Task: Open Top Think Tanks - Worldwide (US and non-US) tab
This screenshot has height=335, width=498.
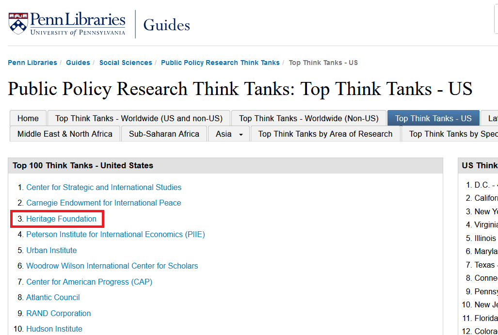Action: pyautogui.click(x=139, y=118)
